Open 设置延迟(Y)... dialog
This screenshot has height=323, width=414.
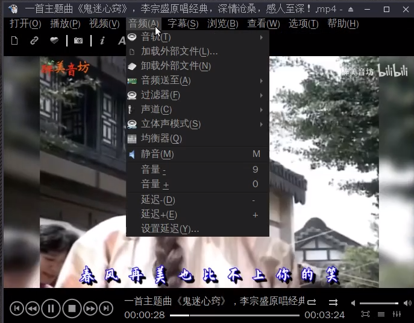[198, 229]
